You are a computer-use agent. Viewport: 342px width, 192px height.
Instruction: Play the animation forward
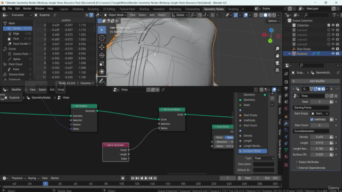click(x=146, y=178)
